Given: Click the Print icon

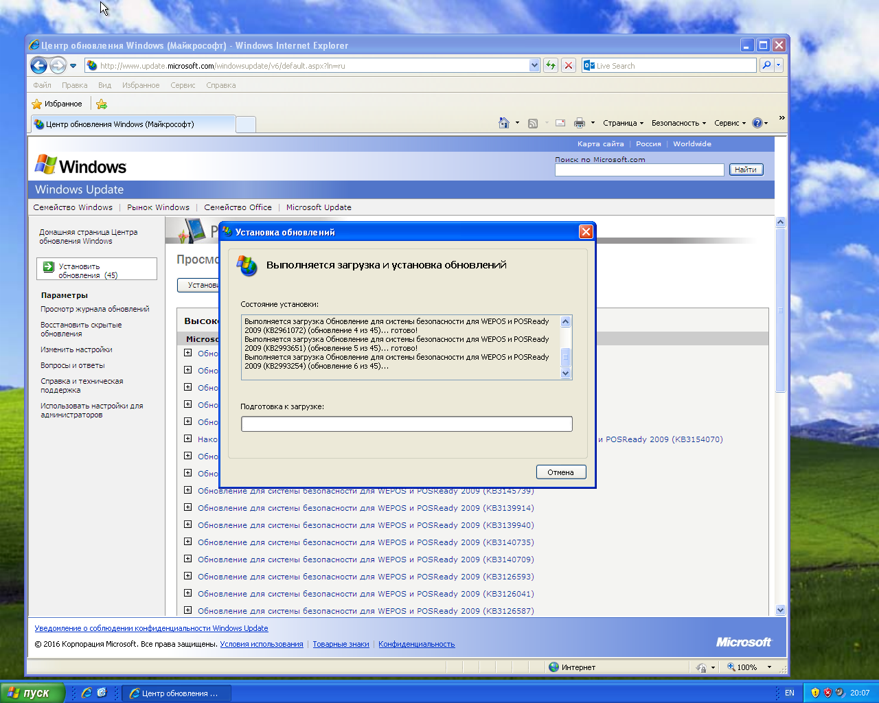Looking at the screenshot, I should point(580,123).
